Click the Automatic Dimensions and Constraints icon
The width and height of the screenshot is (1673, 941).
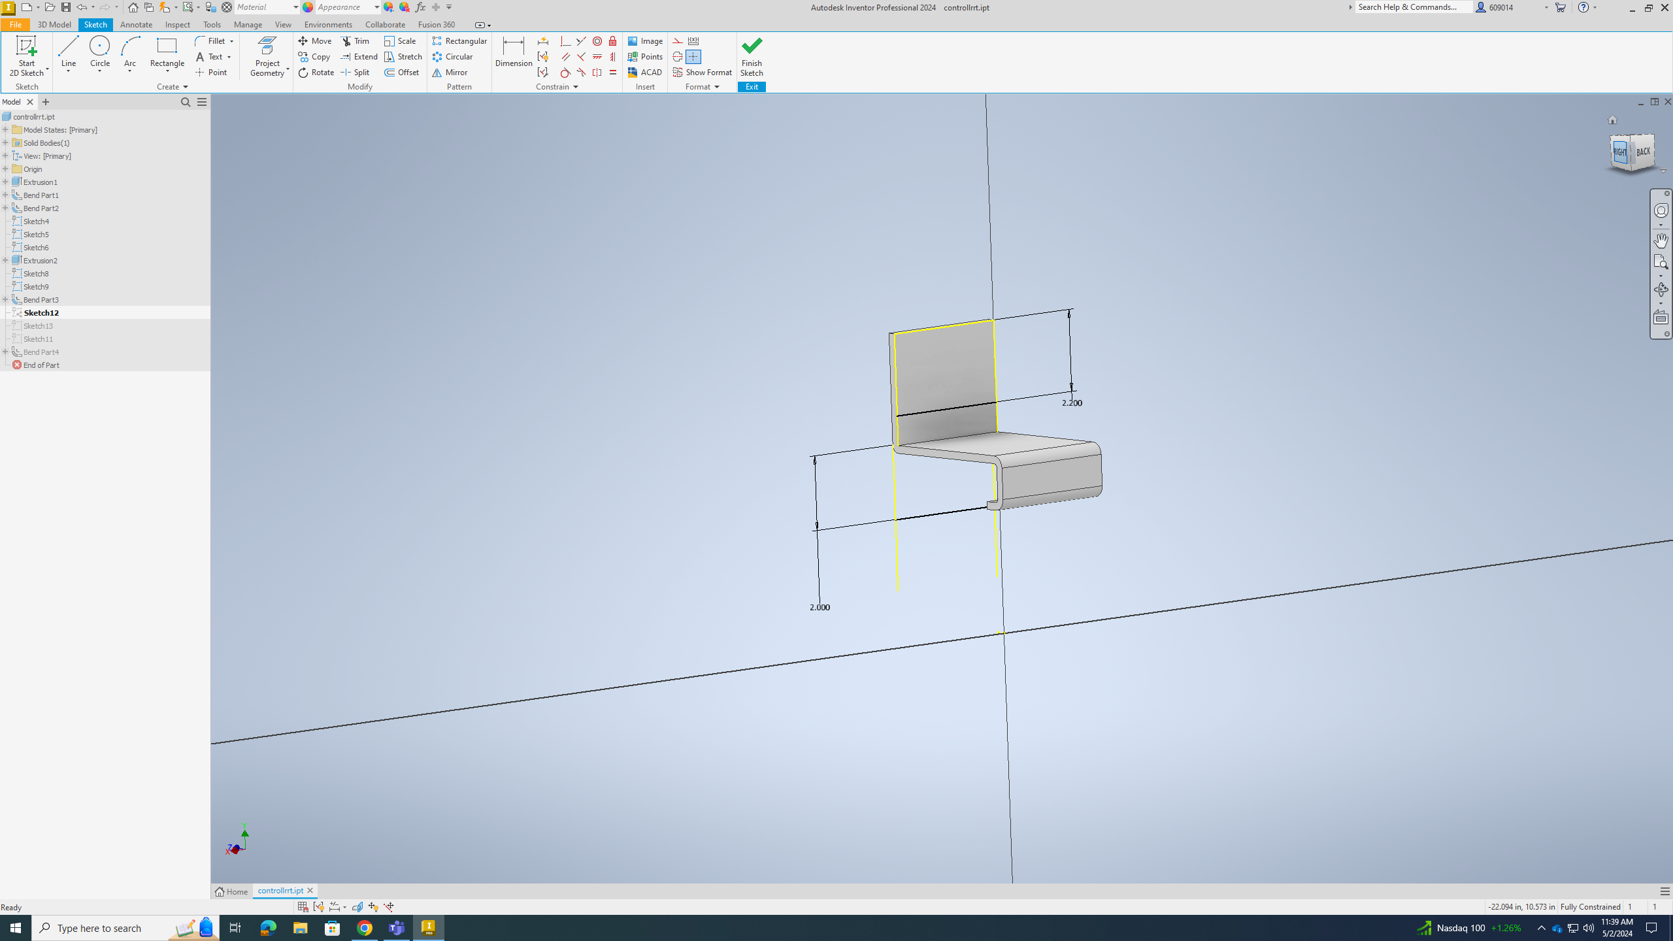(543, 41)
